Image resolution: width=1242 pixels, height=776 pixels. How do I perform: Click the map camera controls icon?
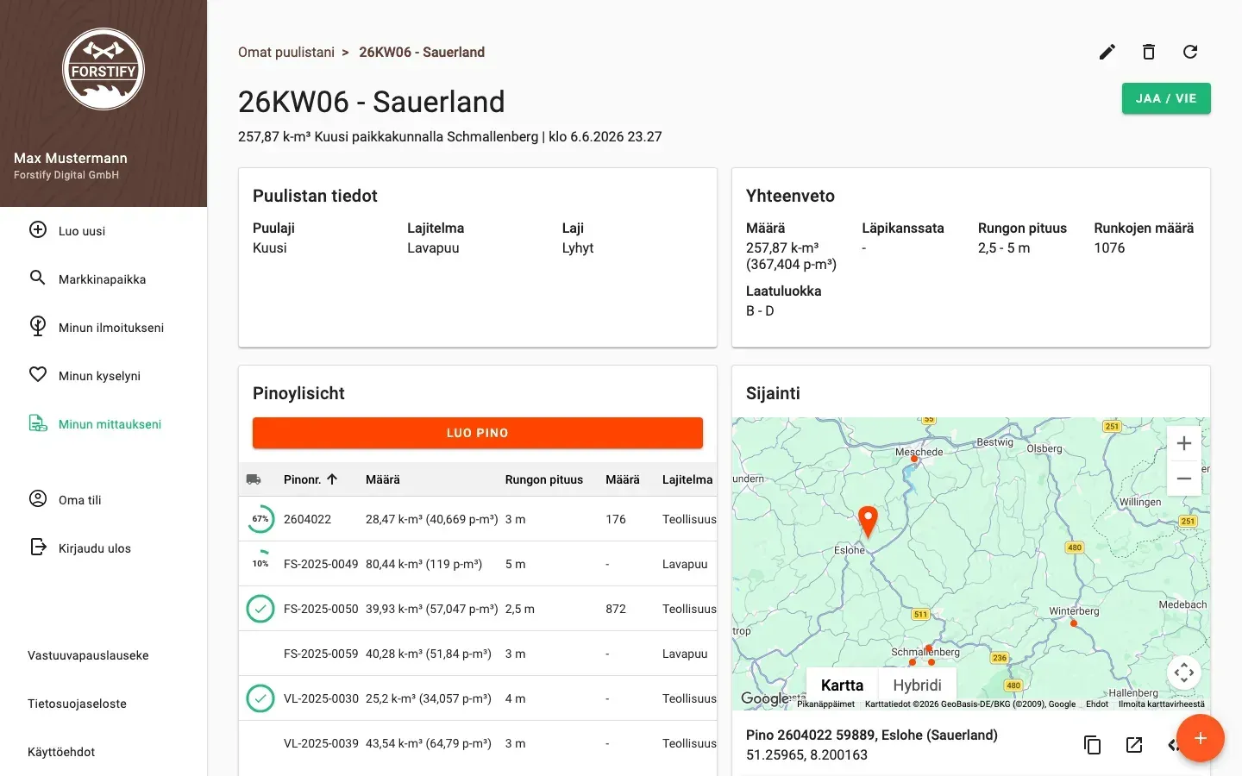point(1184,672)
